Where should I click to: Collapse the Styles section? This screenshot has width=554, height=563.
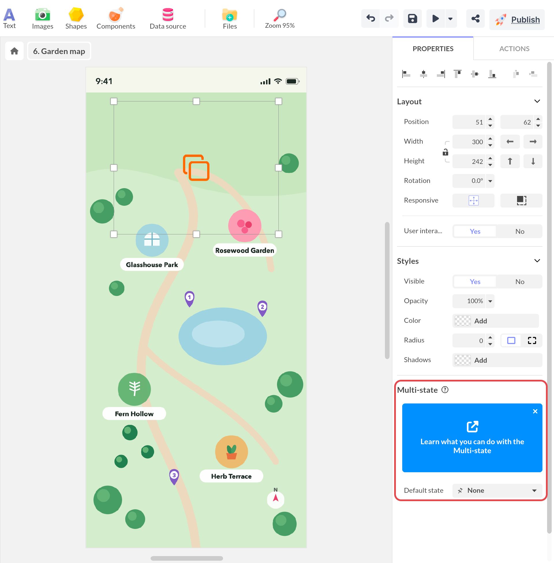537,260
